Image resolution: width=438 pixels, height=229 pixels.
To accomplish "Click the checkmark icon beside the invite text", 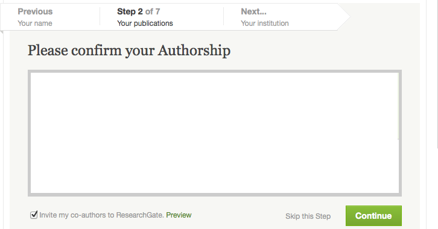I will [34, 215].
